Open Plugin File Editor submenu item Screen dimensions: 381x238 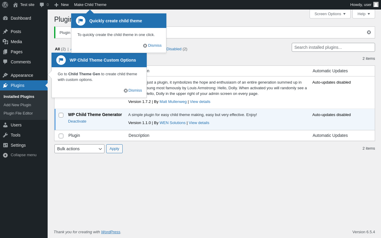pos(18,113)
